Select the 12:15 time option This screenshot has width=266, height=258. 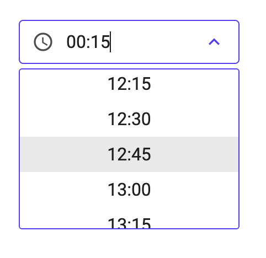pos(129,84)
